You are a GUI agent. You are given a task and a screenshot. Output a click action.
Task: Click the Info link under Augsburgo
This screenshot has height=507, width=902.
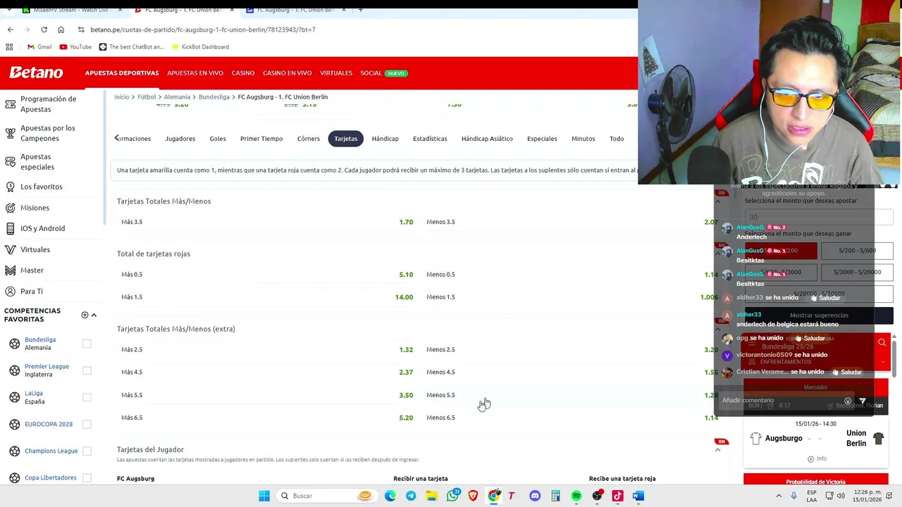pos(817,458)
